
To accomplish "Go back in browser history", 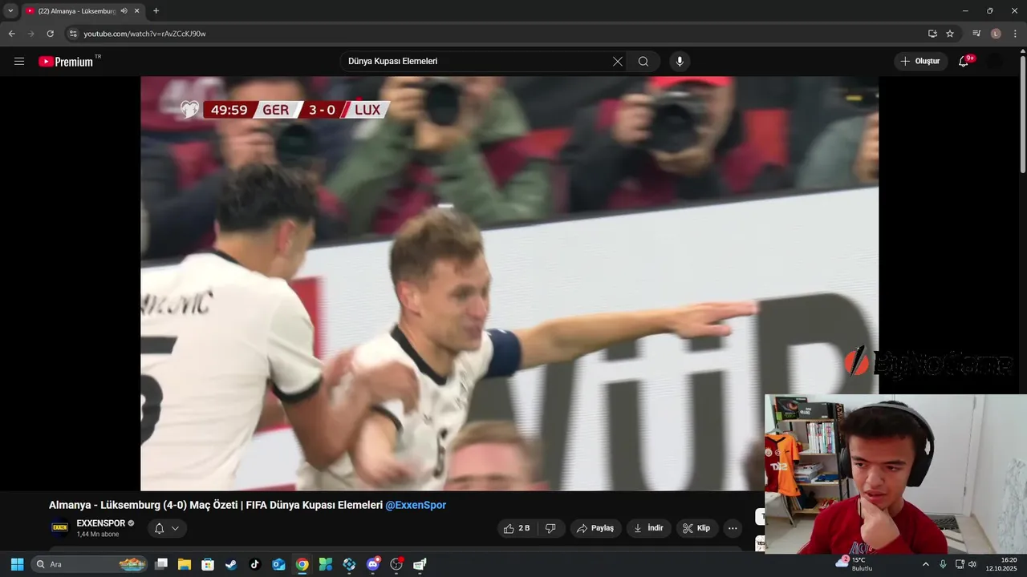I will pyautogui.click(x=11, y=34).
